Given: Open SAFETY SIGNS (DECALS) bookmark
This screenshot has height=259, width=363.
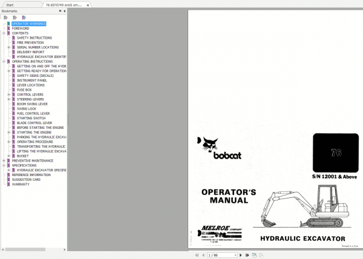Looking at the screenshot, I should [35, 76].
